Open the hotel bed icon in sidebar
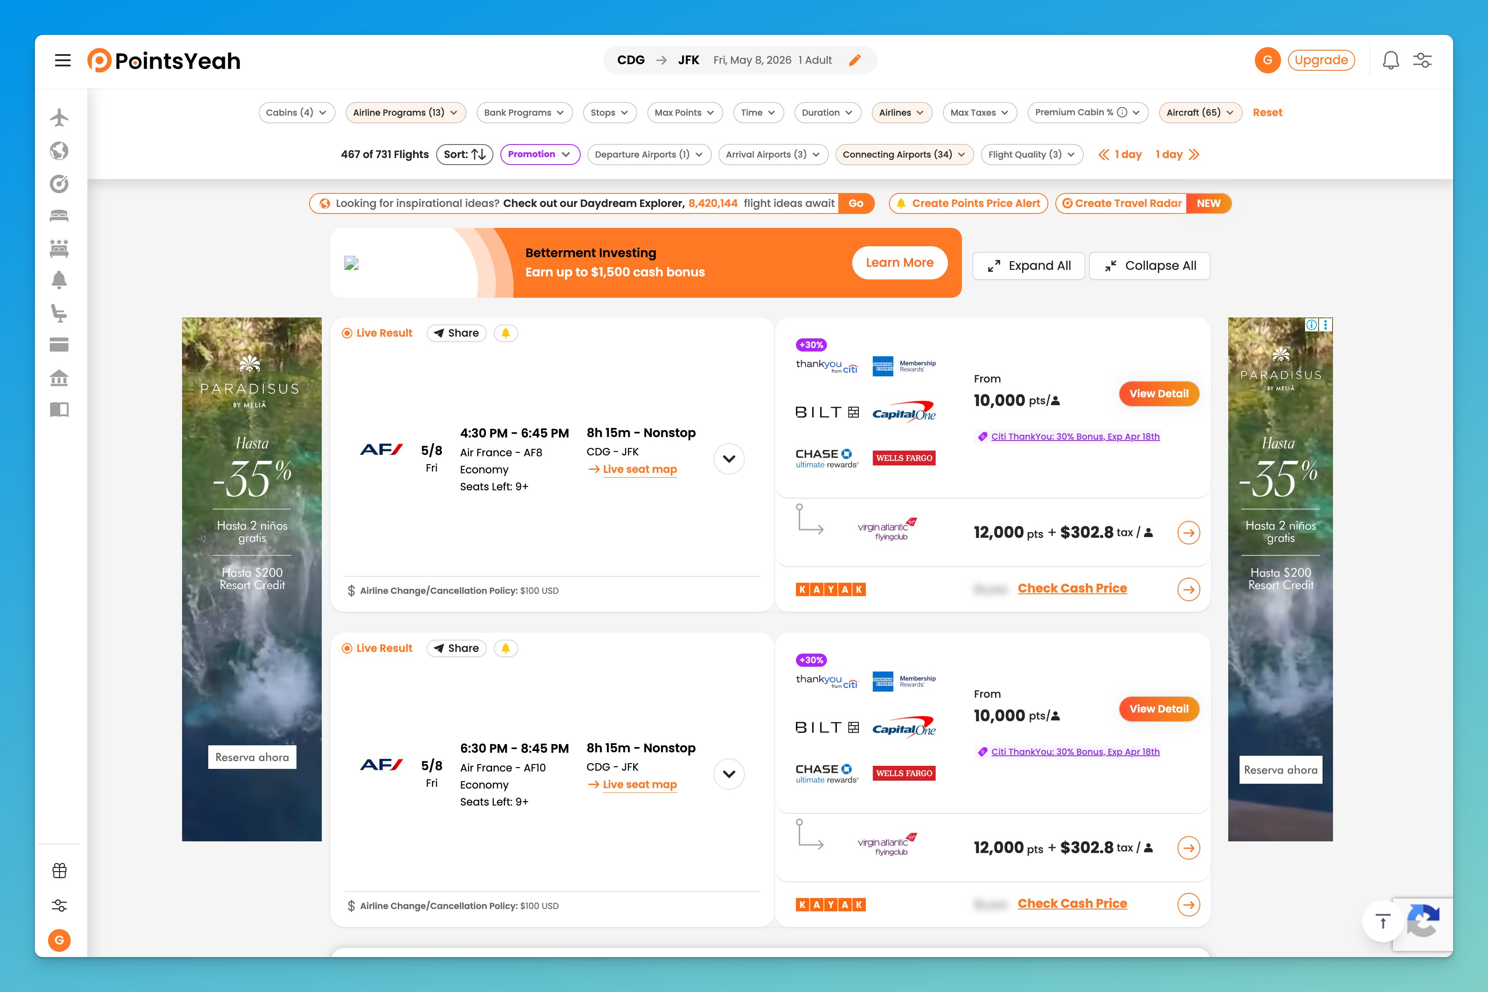The image size is (1488, 992). (59, 215)
